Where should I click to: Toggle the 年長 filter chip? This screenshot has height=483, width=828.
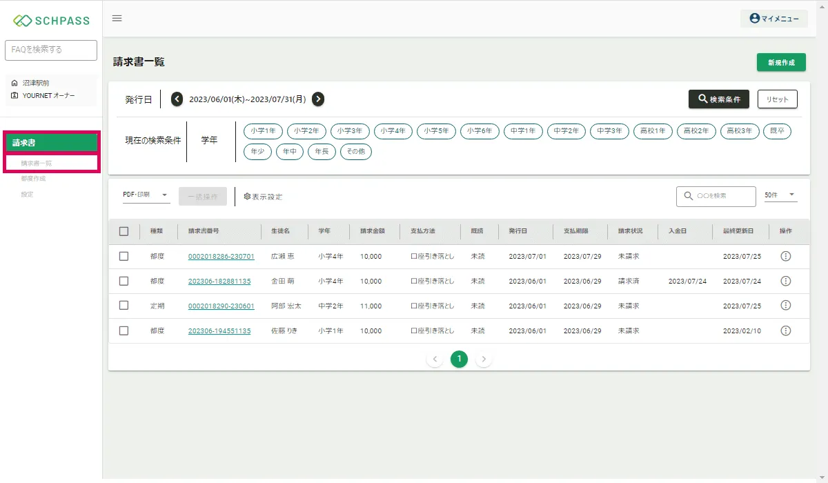tap(322, 152)
